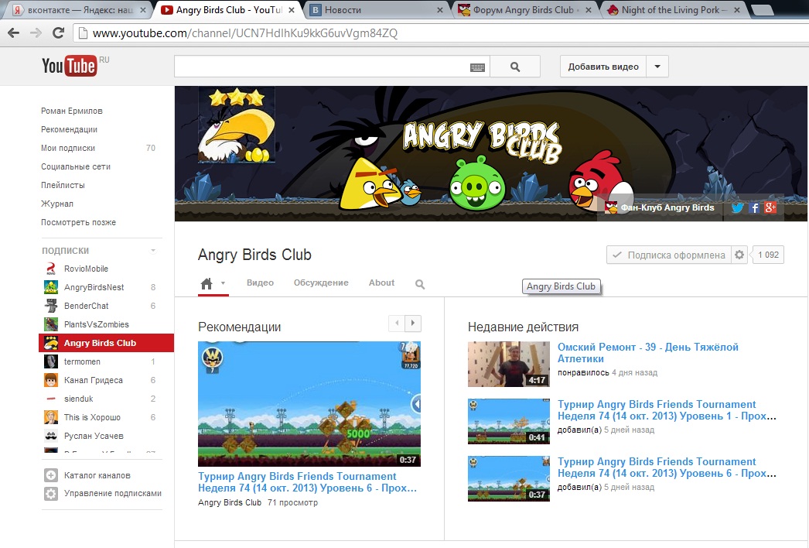Image resolution: width=809 pixels, height=548 pixels.
Task: Open Уровень 1 thumbnail 0:41
Action: pyautogui.click(x=509, y=422)
